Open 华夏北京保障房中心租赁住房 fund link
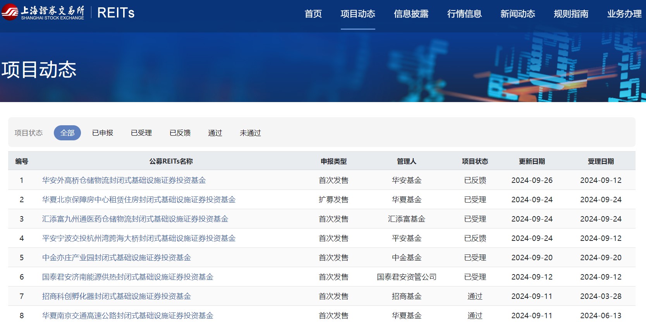 point(139,200)
